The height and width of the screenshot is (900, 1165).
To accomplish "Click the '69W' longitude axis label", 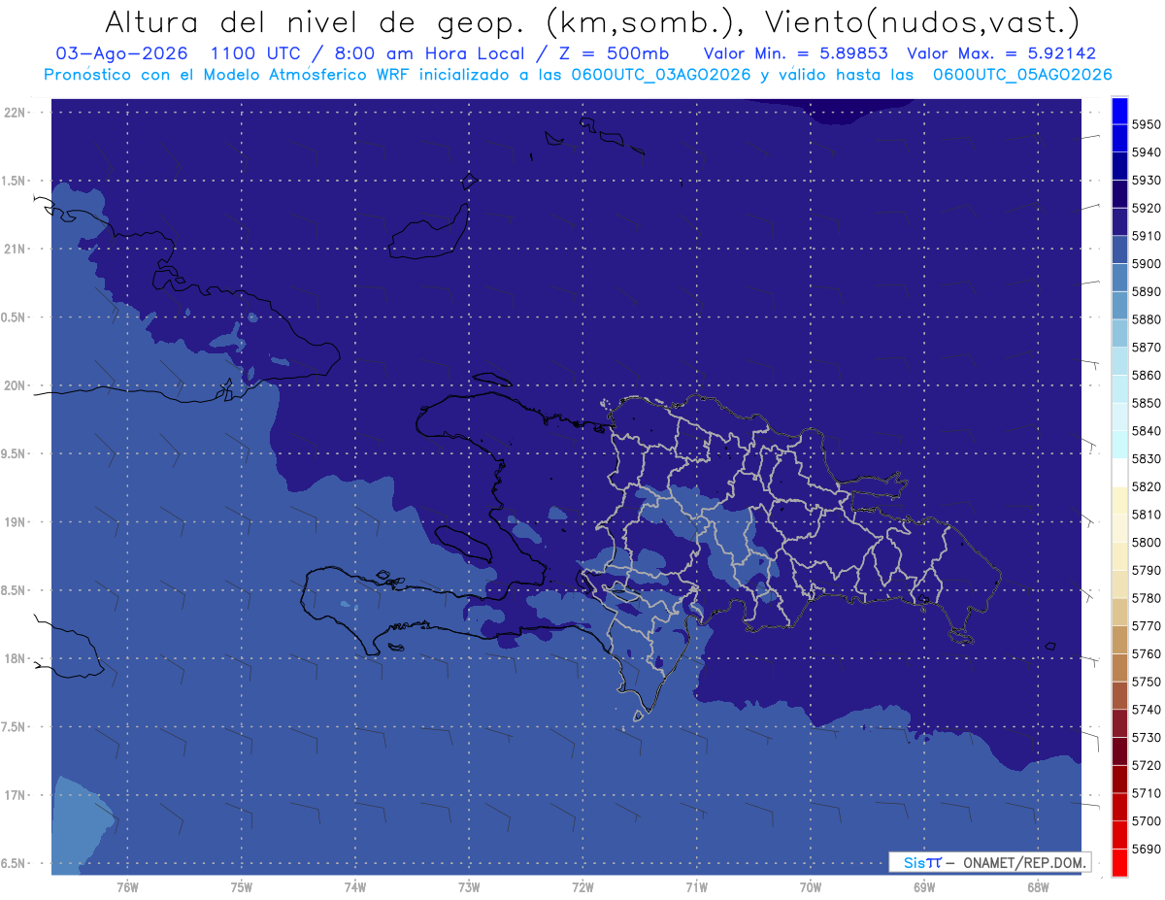I will click(924, 887).
